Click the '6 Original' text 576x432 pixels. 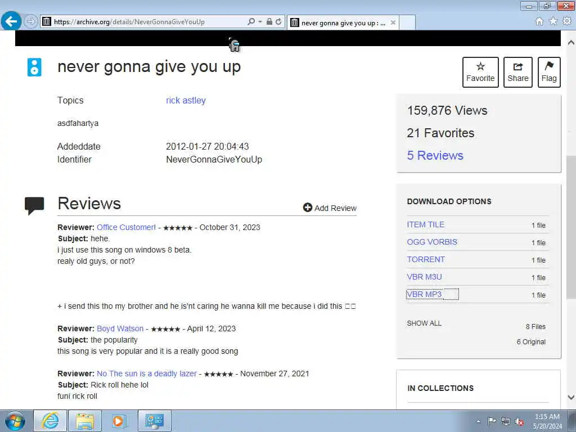[531, 341]
